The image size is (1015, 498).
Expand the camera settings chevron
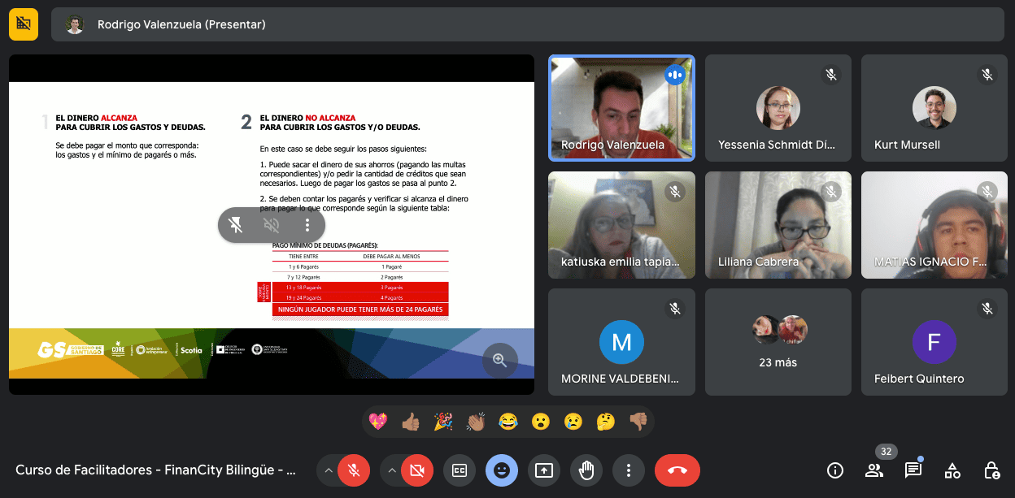click(391, 470)
